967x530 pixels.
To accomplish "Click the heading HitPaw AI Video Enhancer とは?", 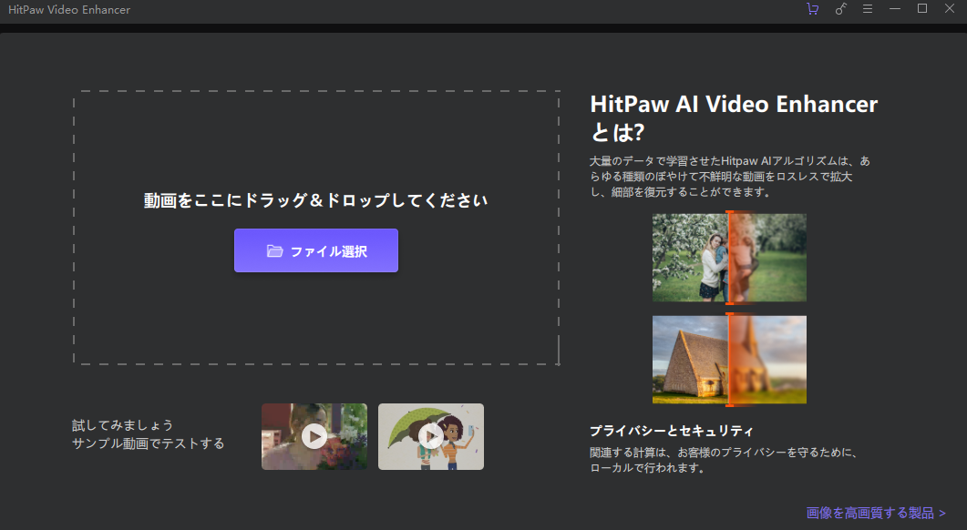I will coord(734,117).
